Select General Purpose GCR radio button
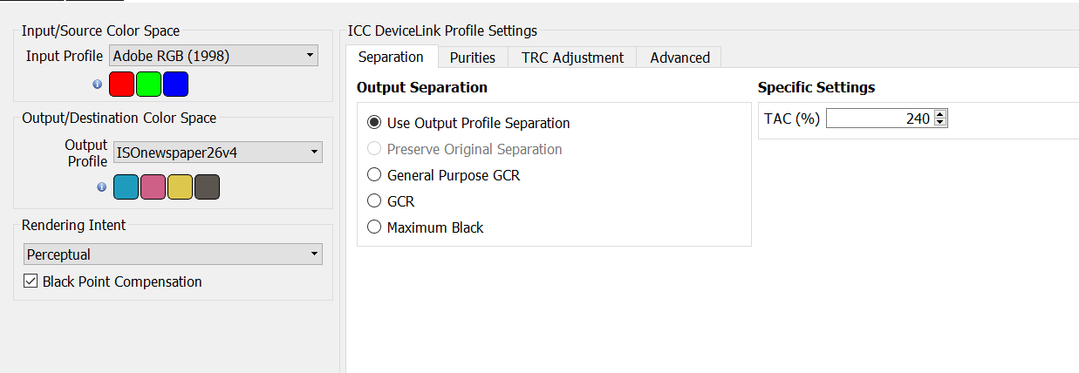 click(375, 175)
